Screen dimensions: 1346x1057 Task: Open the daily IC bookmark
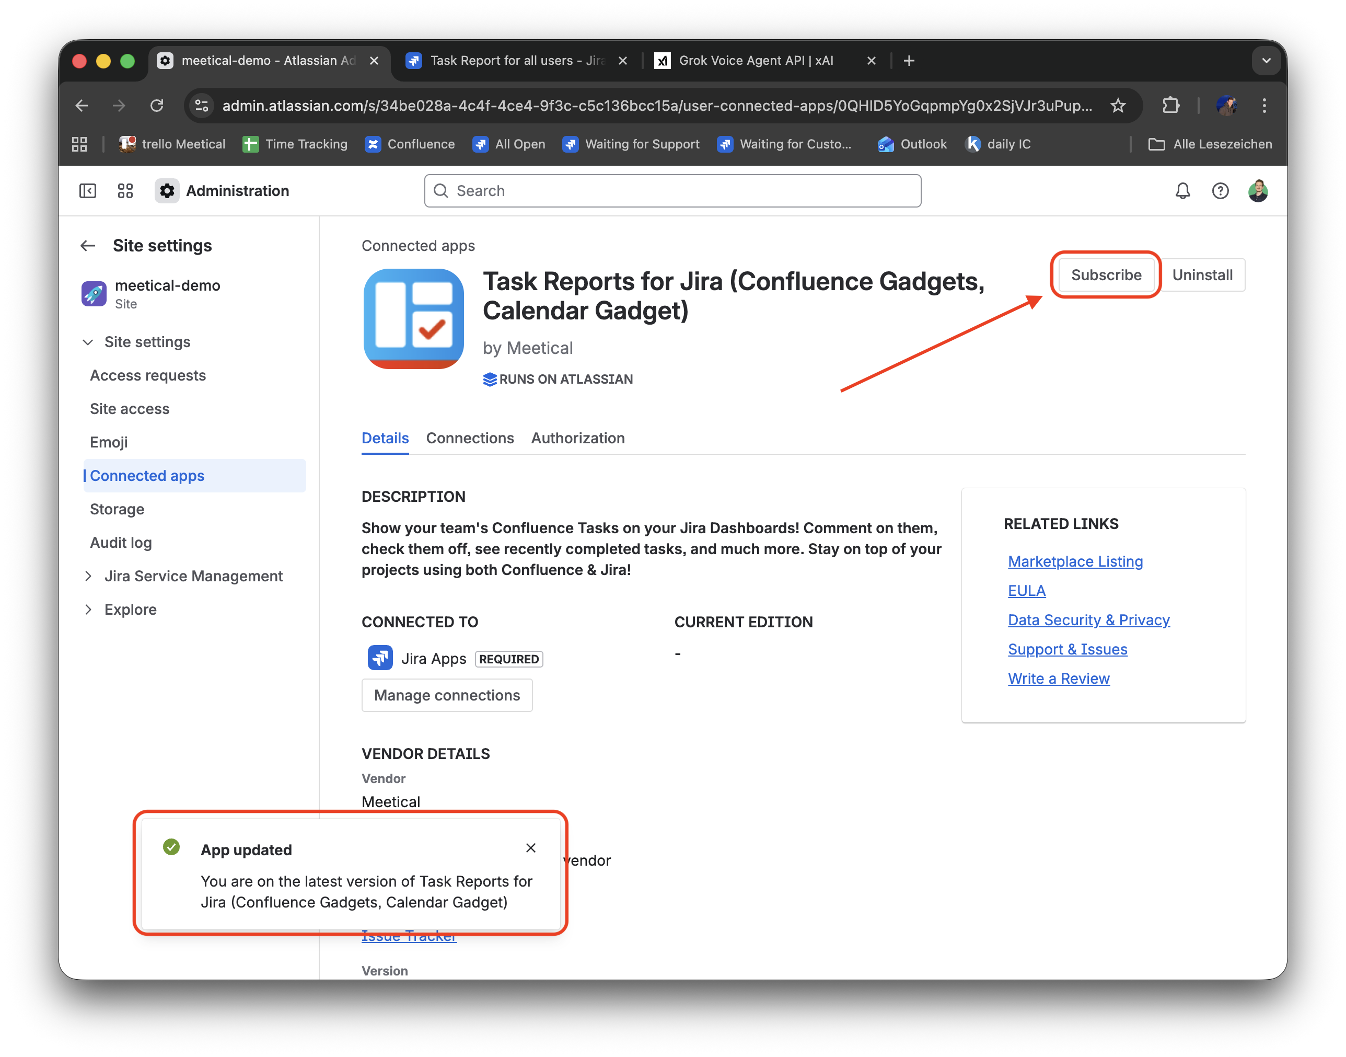(998, 144)
